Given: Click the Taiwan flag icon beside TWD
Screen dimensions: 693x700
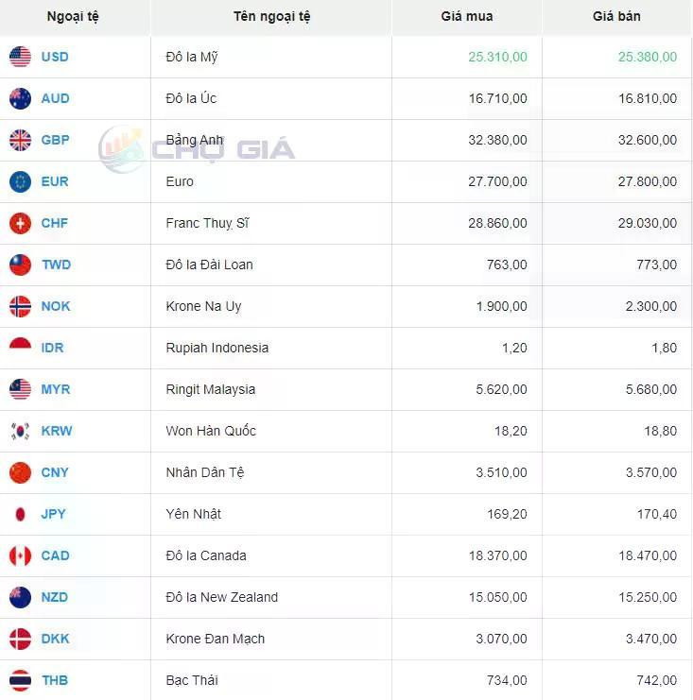Looking at the screenshot, I should [20, 265].
